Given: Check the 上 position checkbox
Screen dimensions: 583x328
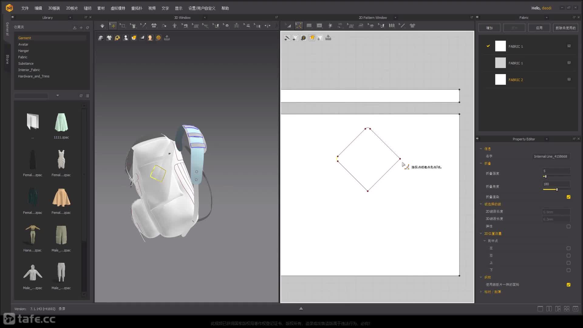Looking at the screenshot, I should click(x=568, y=263).
